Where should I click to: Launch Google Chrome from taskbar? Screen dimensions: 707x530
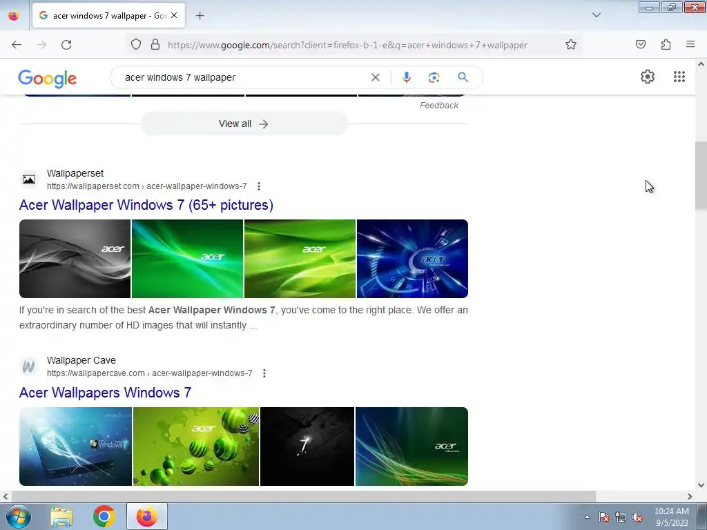[104, 516]
